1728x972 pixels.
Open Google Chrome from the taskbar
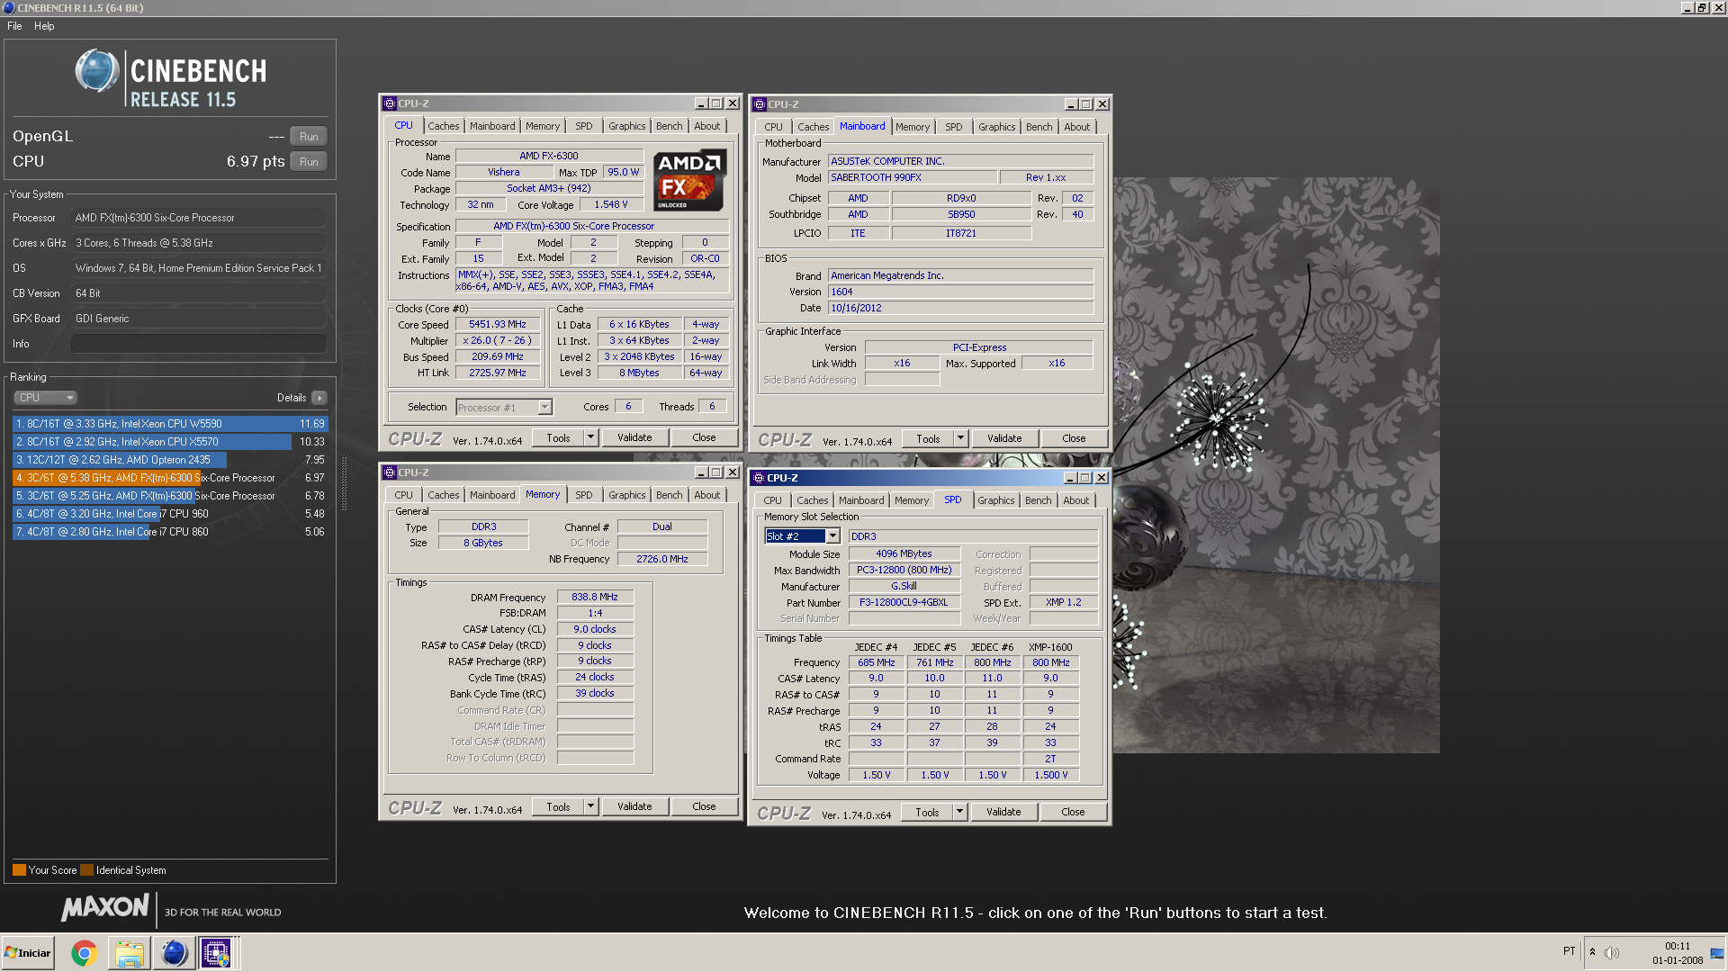[84, 952]
